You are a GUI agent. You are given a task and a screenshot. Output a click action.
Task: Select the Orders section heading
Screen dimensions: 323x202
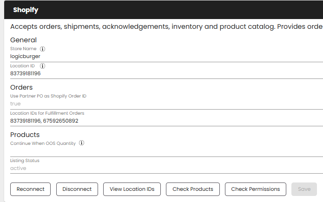21,87
